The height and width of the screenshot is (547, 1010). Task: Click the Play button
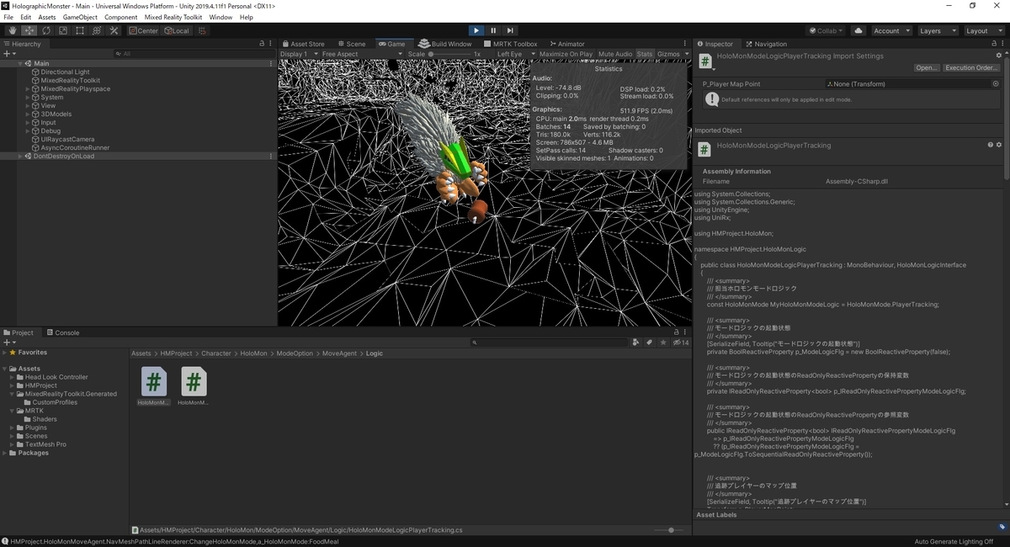476,30
